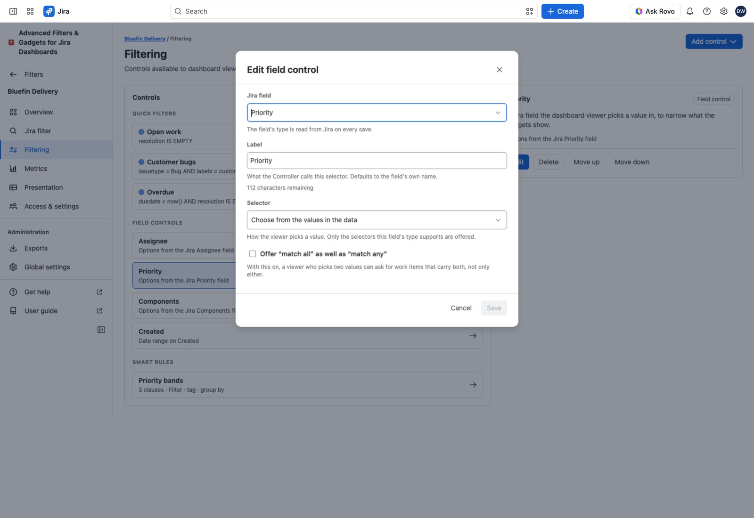Click external link icon beside Get help

pyautogui.click(x=99, y=292)
